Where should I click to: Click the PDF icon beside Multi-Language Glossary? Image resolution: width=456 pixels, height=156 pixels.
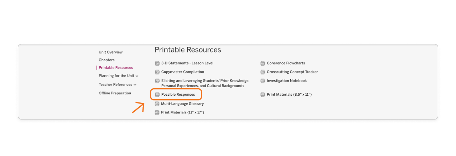pyautogui.click(x=157, y=104)
